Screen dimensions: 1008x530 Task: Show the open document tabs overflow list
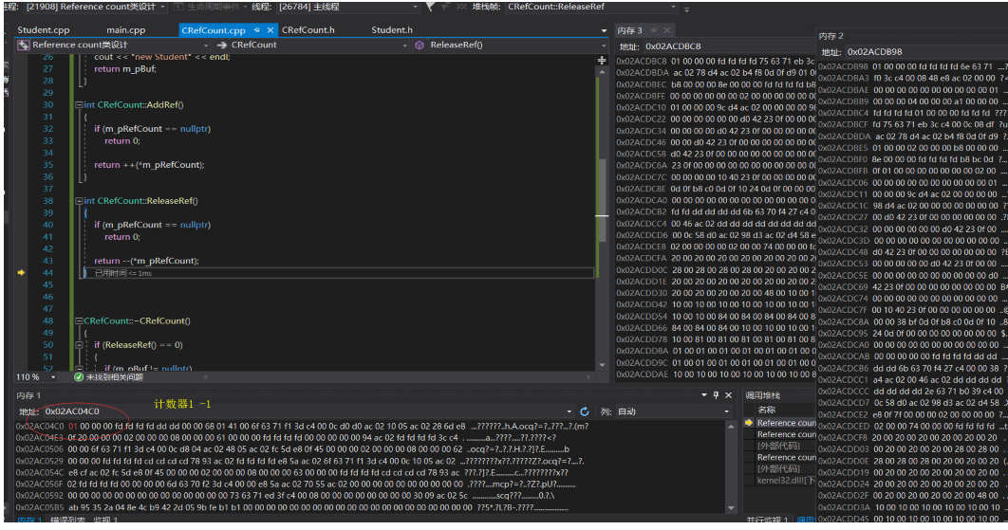(x=604, y=30)
